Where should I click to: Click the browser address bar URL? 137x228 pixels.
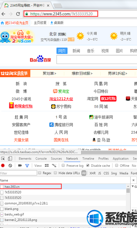pyautogui.click(x=61, y=14)
